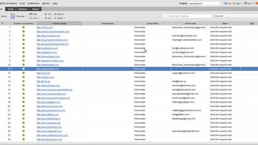The image size is (258, 145).
Task: Open the www.allvoices.com partner link
Action: (48, 85)
